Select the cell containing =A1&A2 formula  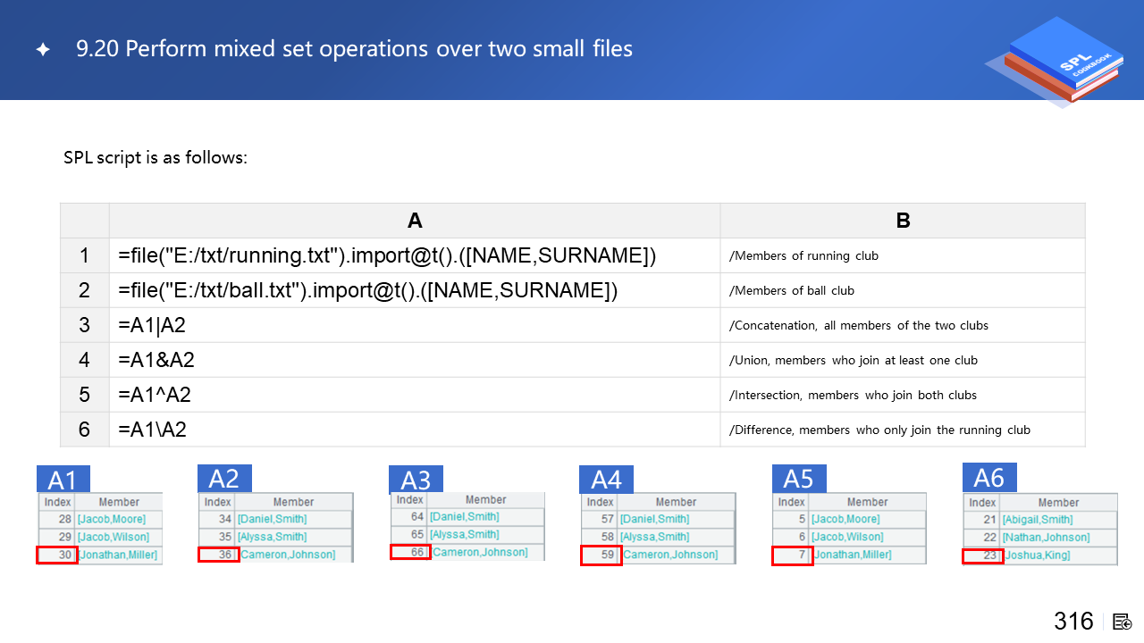click(x=415, y=360)
